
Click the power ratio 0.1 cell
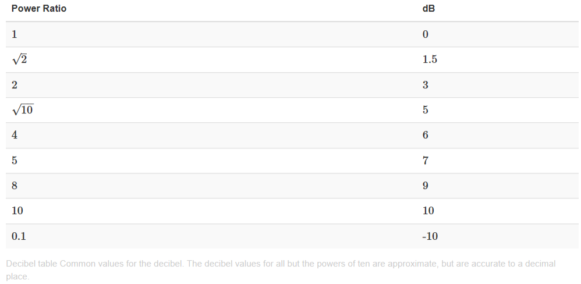coord(19,236)
